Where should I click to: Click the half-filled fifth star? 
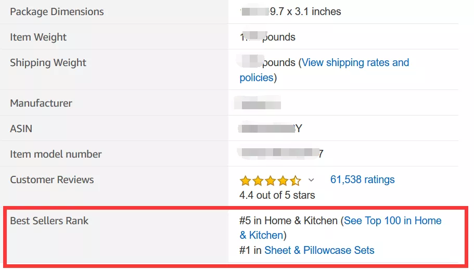click(296, 181)
